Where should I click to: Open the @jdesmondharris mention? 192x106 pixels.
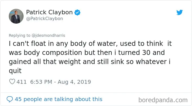[x=48, y=35]
